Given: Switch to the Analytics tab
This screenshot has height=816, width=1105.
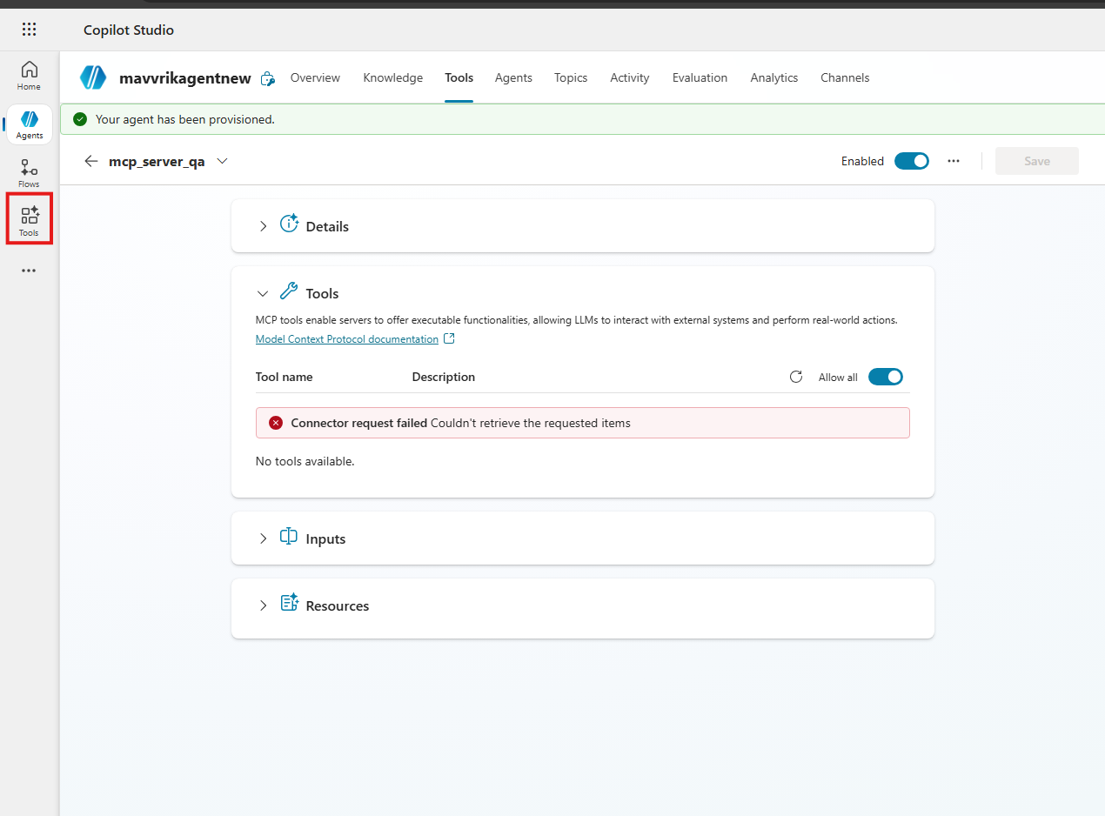Looking at the screenshot, I should (x=773, y=77).
